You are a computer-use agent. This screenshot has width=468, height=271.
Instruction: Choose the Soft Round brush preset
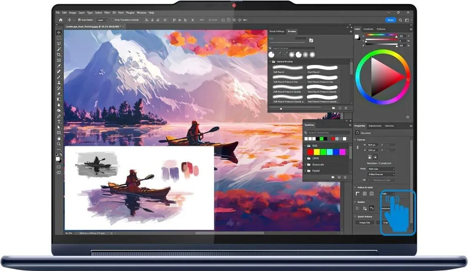(x=288, y=69)
